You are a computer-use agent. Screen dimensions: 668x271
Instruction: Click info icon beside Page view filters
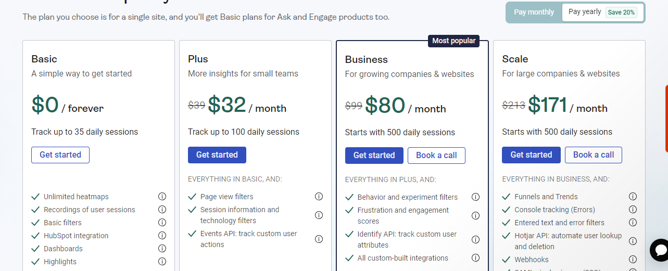(319, 197)
